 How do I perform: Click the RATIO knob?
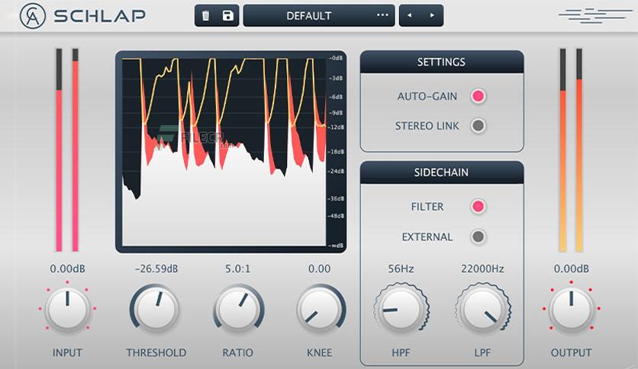(x=238, y=309)
